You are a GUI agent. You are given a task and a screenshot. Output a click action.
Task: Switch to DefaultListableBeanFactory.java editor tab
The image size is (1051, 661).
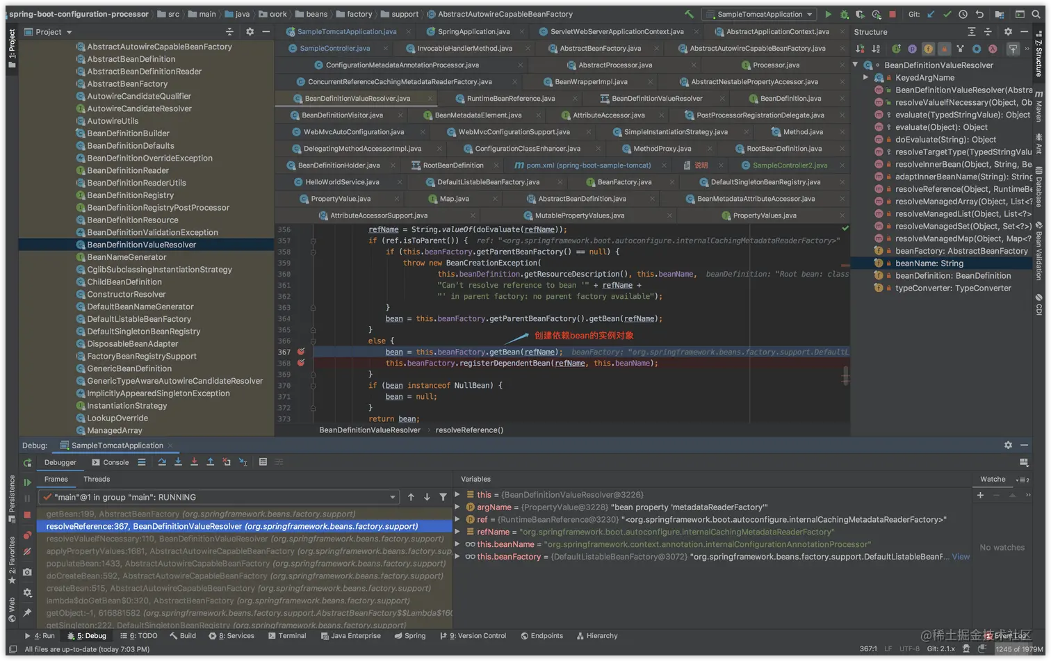(488, 182)
